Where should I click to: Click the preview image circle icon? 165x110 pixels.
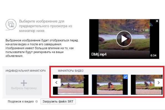[x=11, y=24]
